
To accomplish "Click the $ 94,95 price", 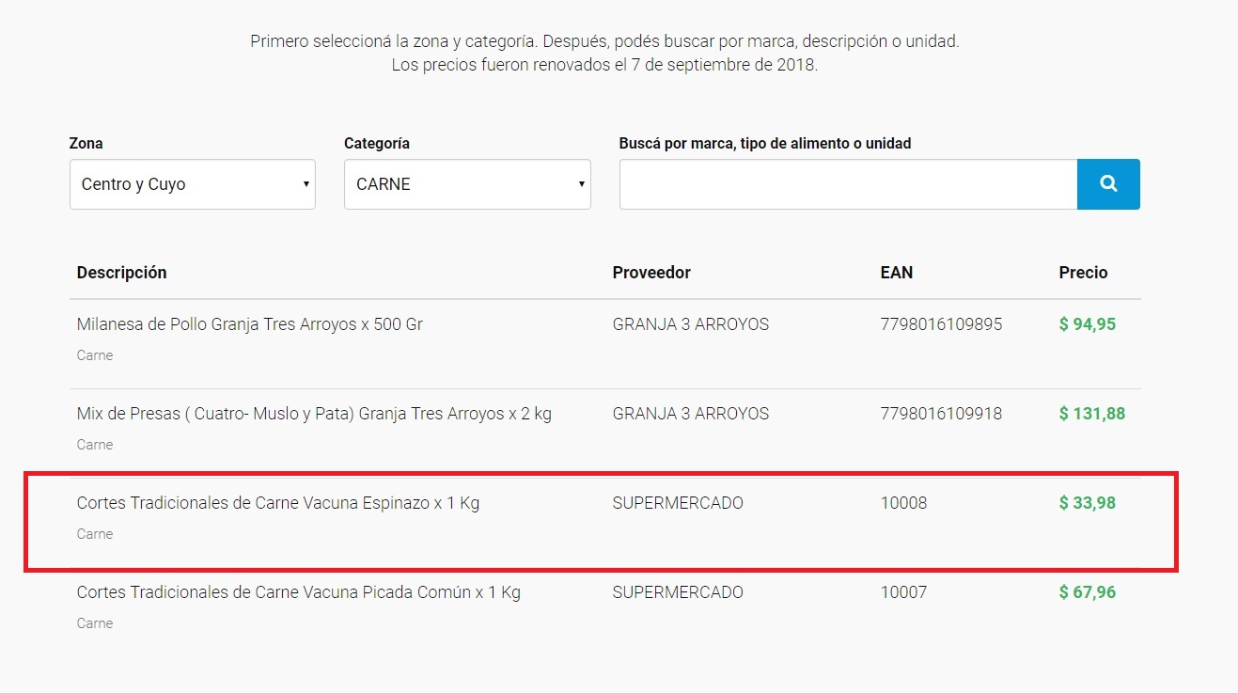I will [1088, 324].
